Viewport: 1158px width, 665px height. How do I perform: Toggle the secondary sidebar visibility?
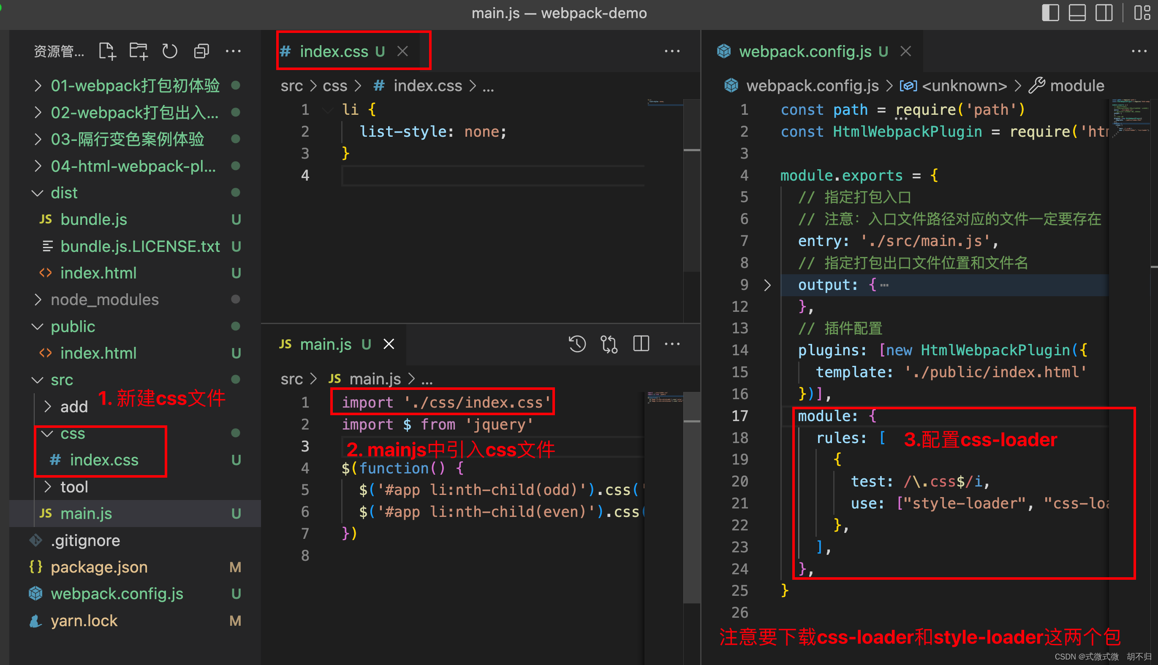coord(1104,12)
